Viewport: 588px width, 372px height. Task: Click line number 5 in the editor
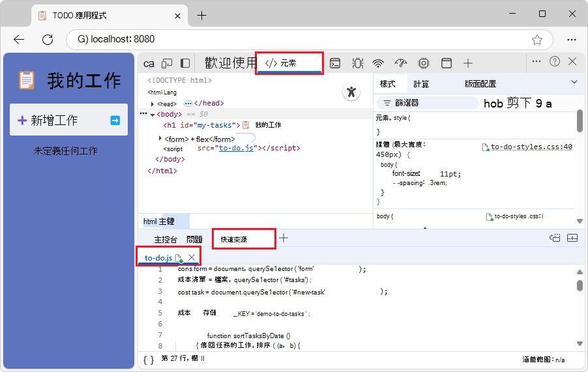coord(160,313)
